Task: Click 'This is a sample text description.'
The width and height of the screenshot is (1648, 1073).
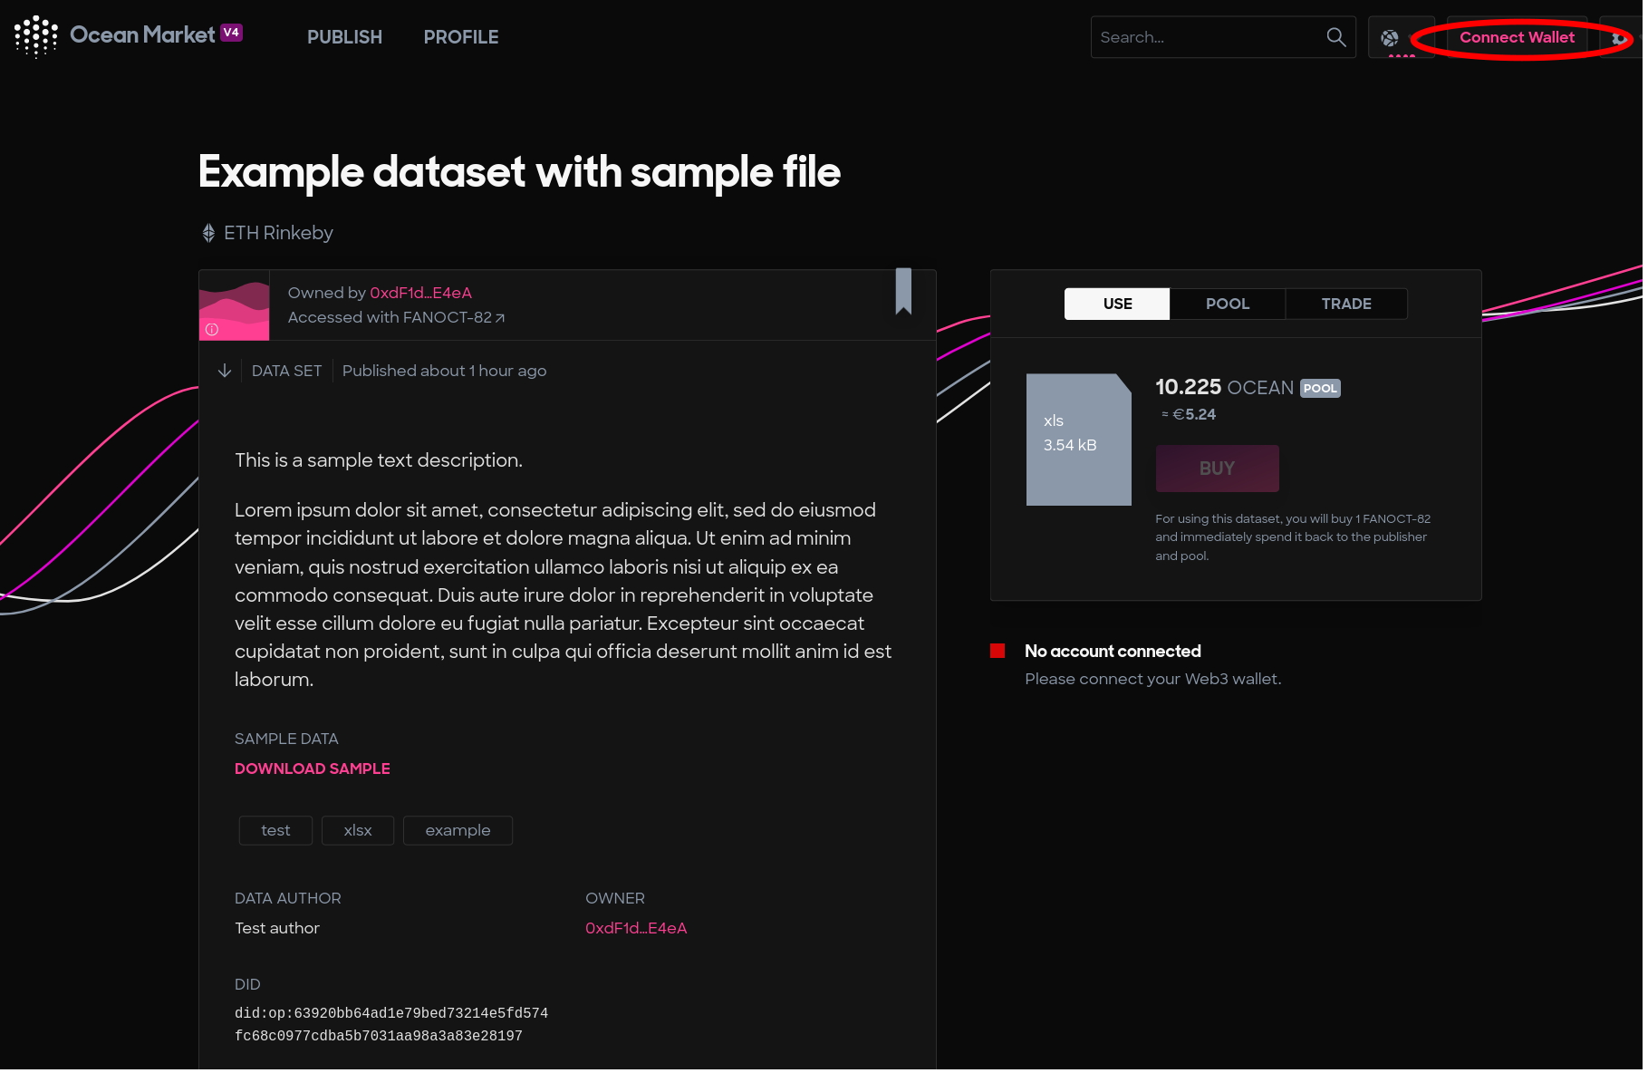Action: point(380,461)
